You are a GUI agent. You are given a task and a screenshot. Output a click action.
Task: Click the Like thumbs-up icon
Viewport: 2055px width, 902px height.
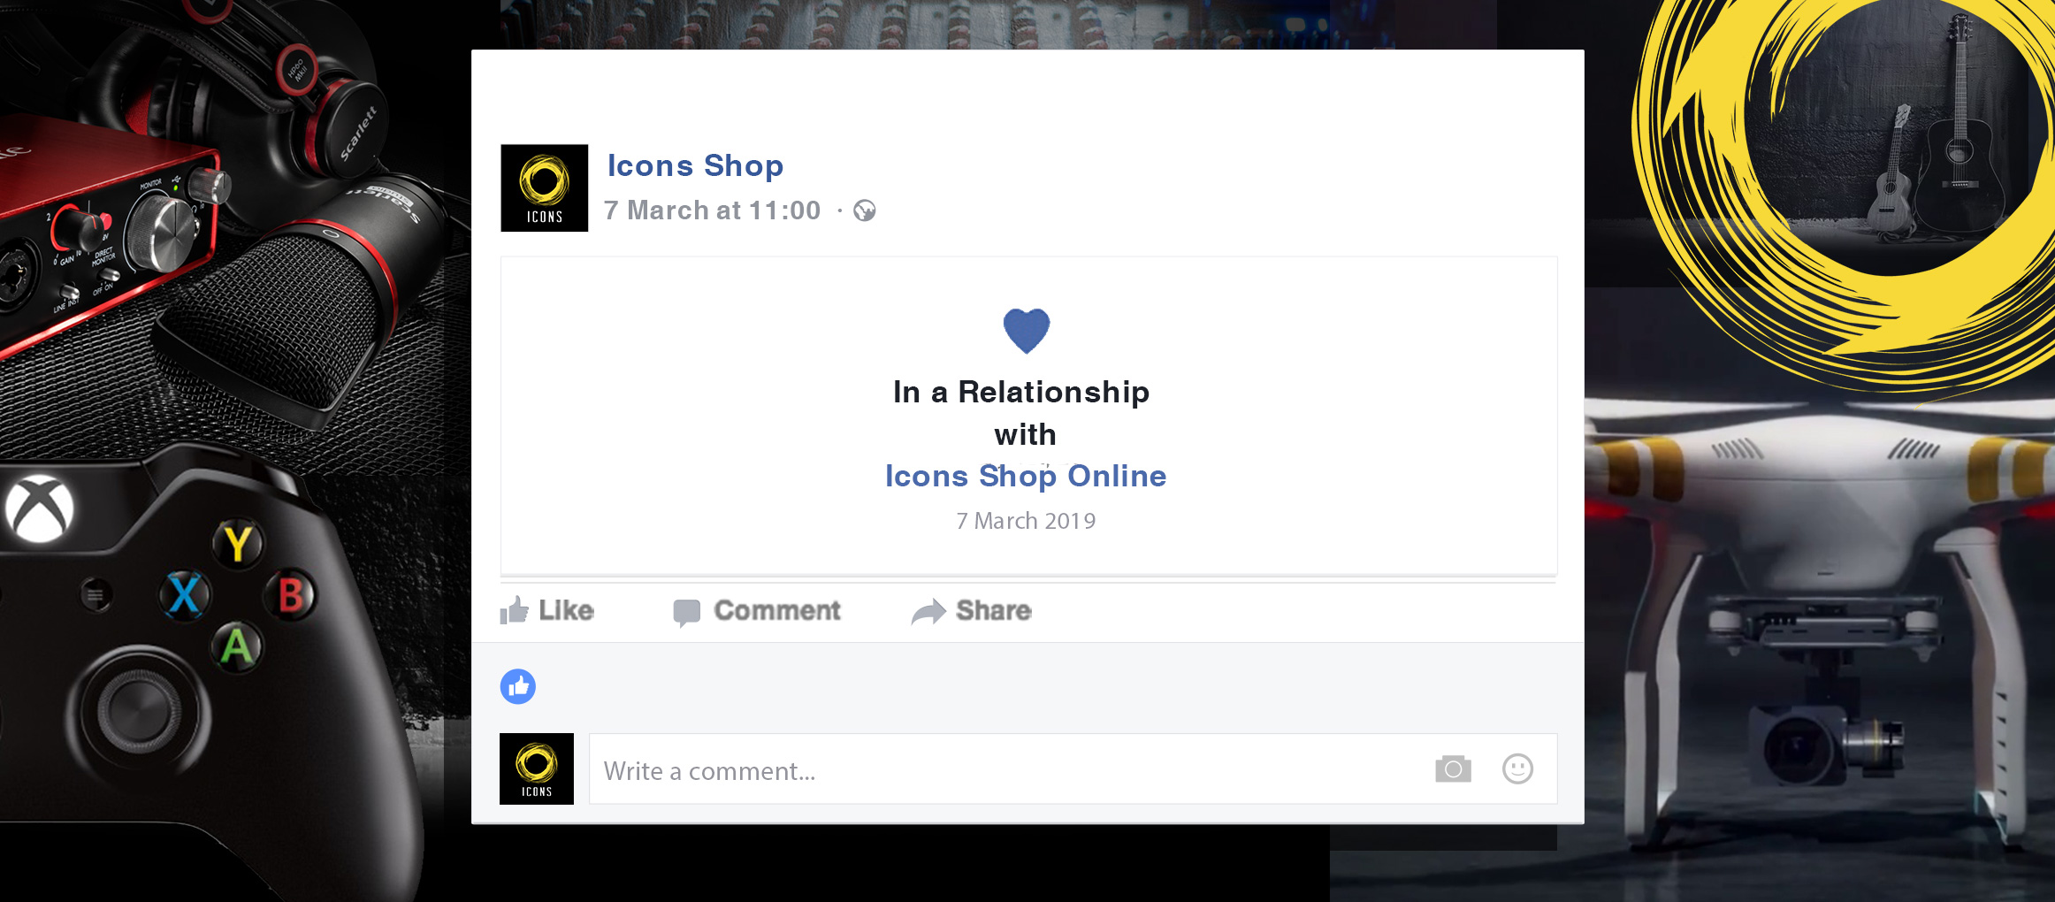[x=515, y=610]
